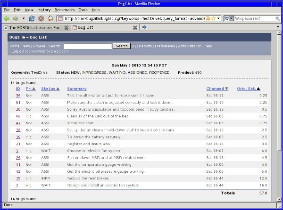Click the Log out link
Screen dimensions: 283x210
(x=18, y=51)
